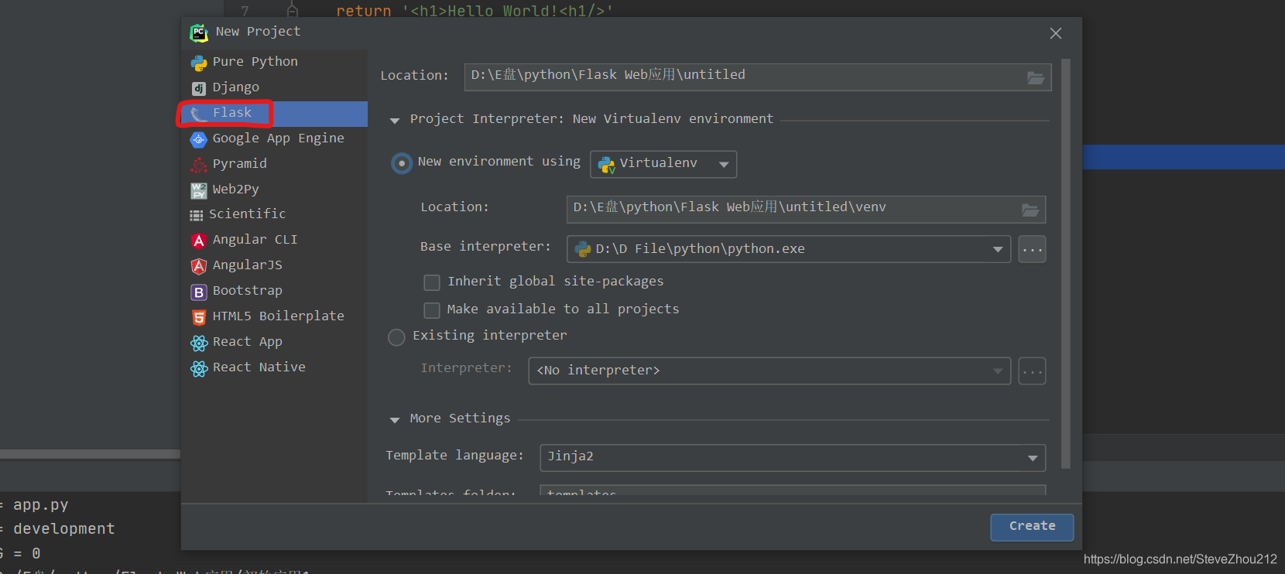Screen dimensions: 1285x574
Task: Select the HTML5 Boilerplate icon
Action: tap(199, 317)
